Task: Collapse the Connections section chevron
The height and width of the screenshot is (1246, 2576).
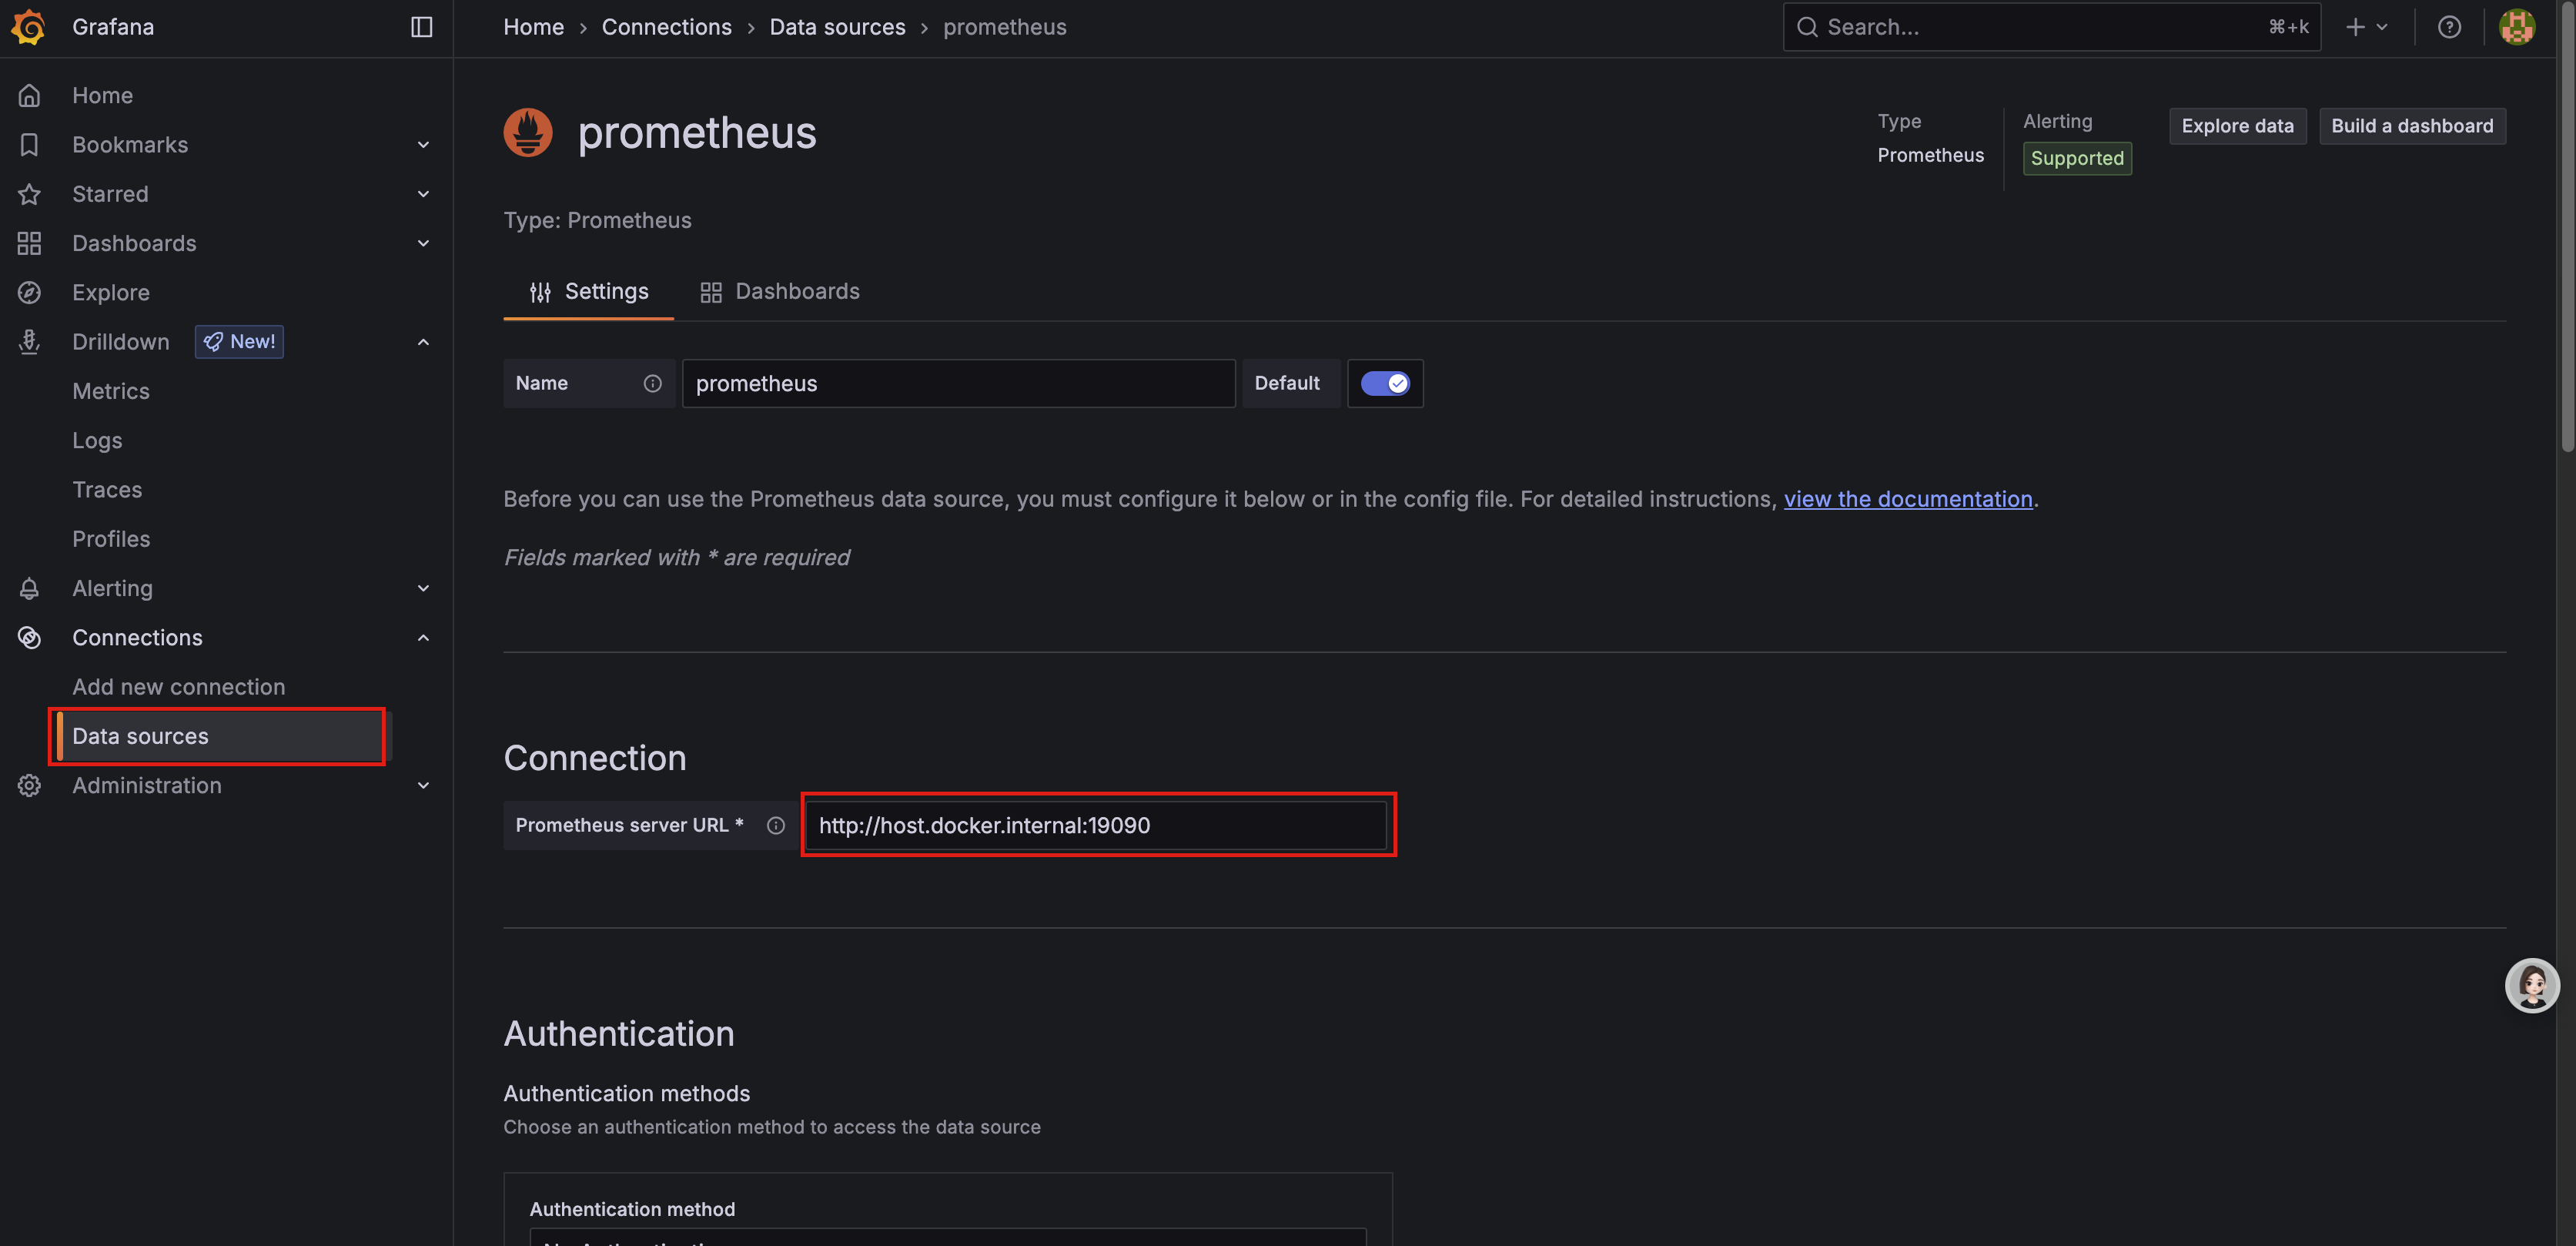Action: [423, 637]
